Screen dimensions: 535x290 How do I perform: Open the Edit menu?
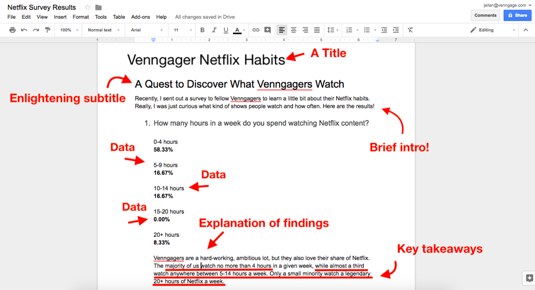pos(26,16)
